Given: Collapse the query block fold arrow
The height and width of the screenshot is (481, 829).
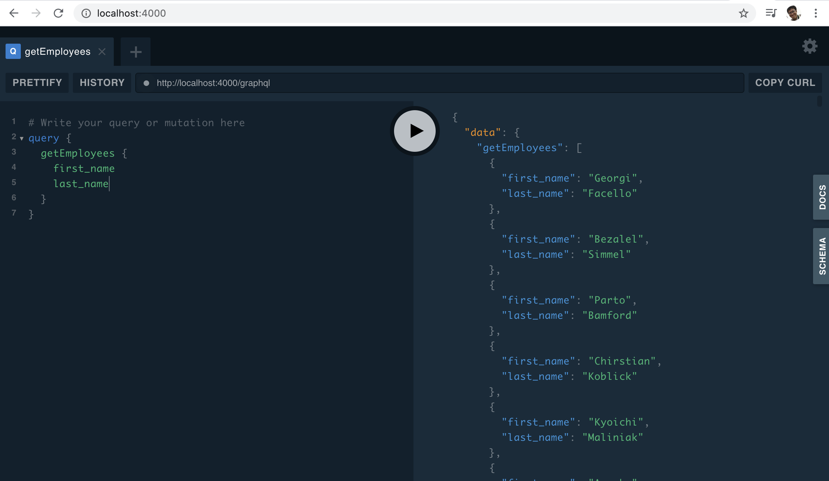Looking at the screenshot, I should point(22,138).
